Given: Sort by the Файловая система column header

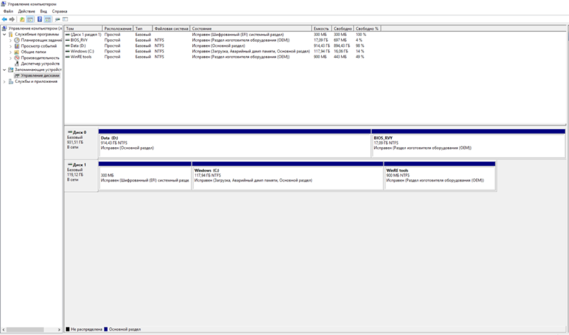Looking at the screenshot, I should [171, 28].
